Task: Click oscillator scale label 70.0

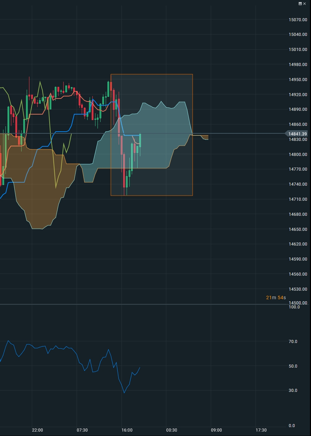Action: (x=293, y=342)
